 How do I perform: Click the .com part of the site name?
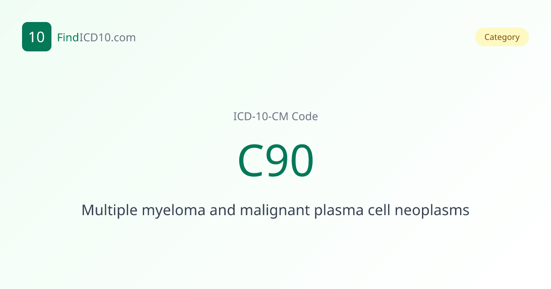(x=123, y=38)
